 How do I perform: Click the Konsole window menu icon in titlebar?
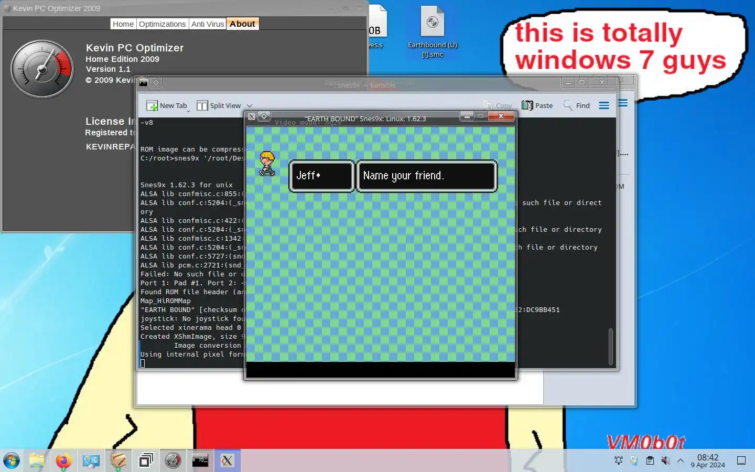143,82
